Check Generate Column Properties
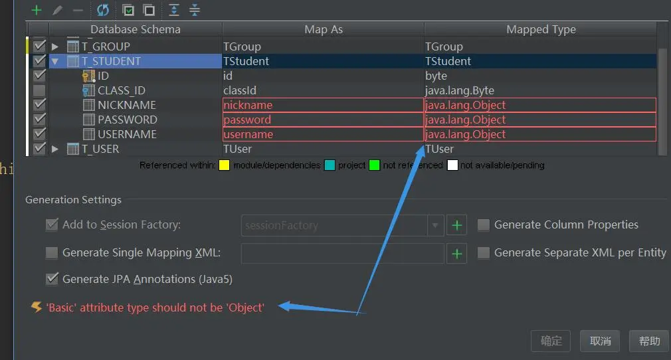 [484, 225]
